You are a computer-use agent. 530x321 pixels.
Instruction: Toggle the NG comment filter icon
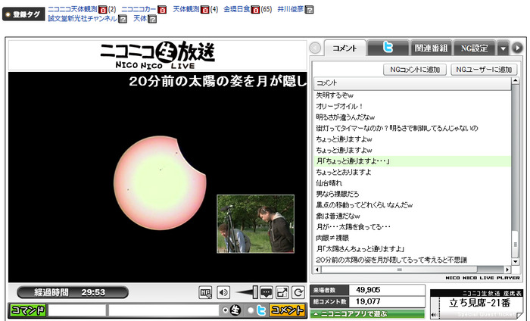point(205,293)
